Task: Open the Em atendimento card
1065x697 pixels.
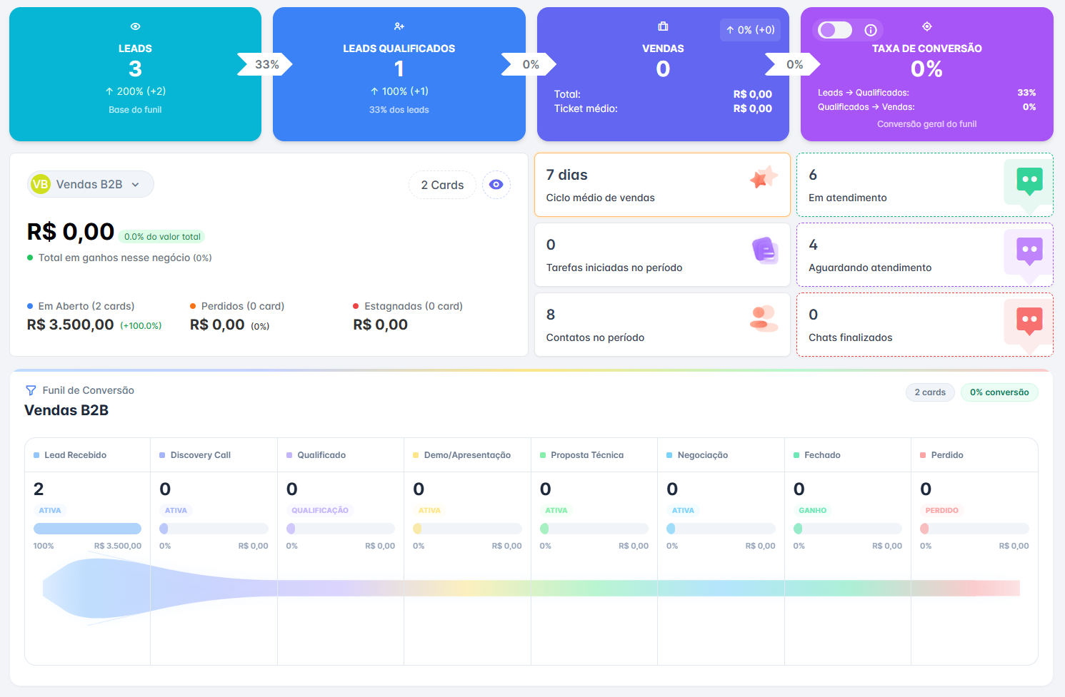Action: 925,185
